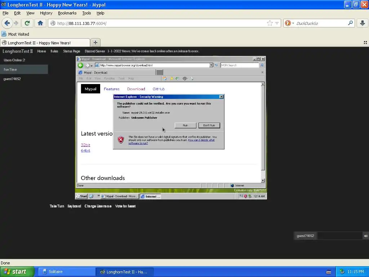369x277 pixels.
Task: Open a new tab with plus button
Action: click(95, 43)
